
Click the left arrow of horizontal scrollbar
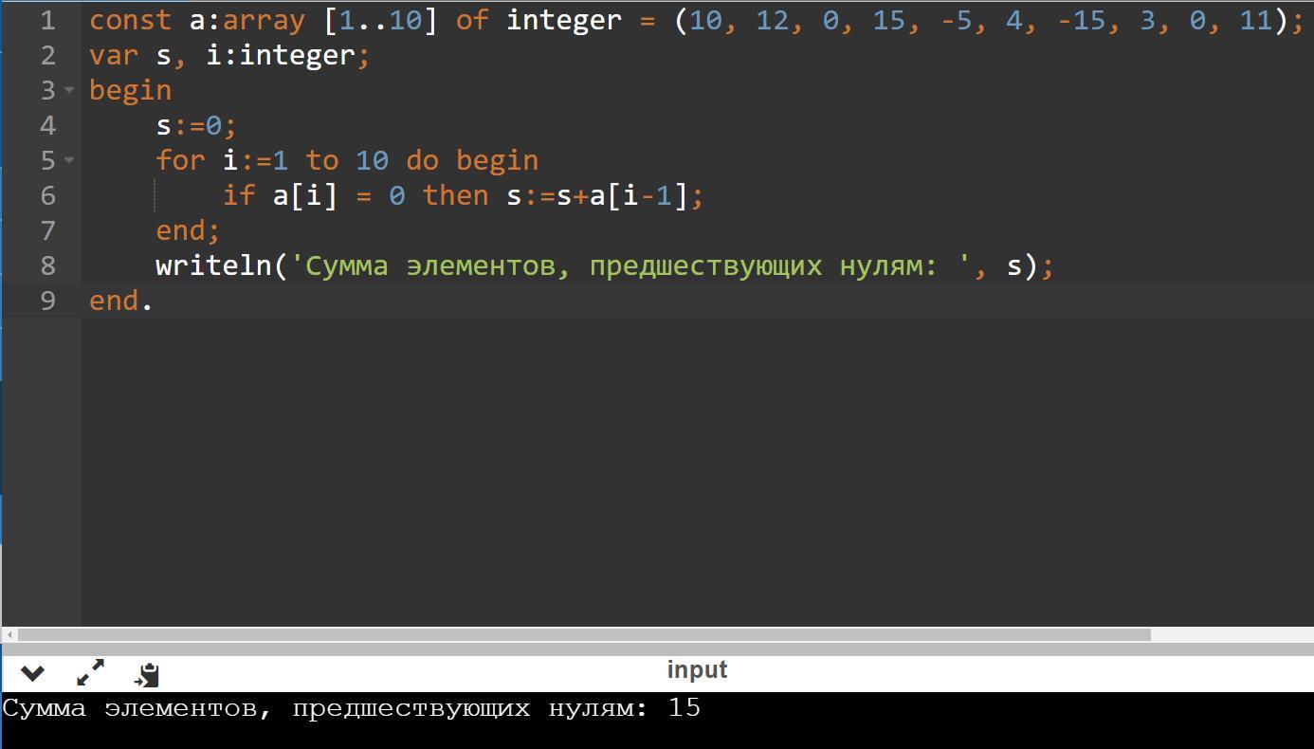9,634
